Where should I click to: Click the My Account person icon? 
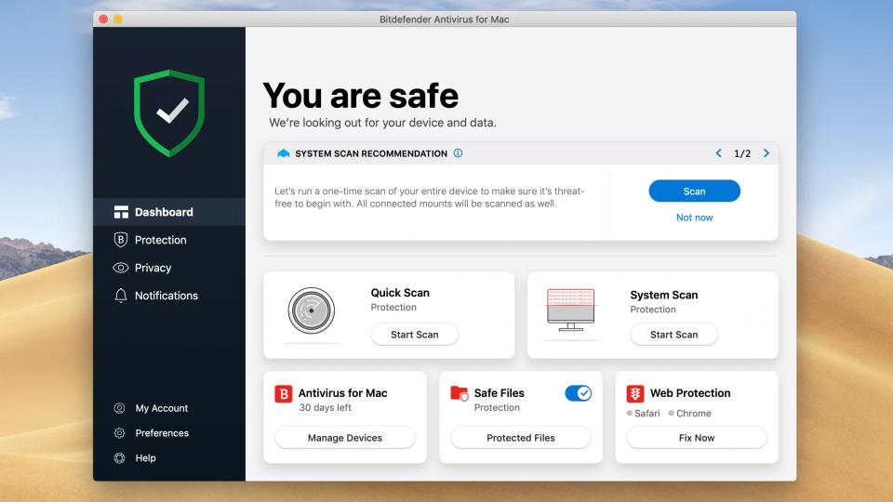[x=120, y=408]
